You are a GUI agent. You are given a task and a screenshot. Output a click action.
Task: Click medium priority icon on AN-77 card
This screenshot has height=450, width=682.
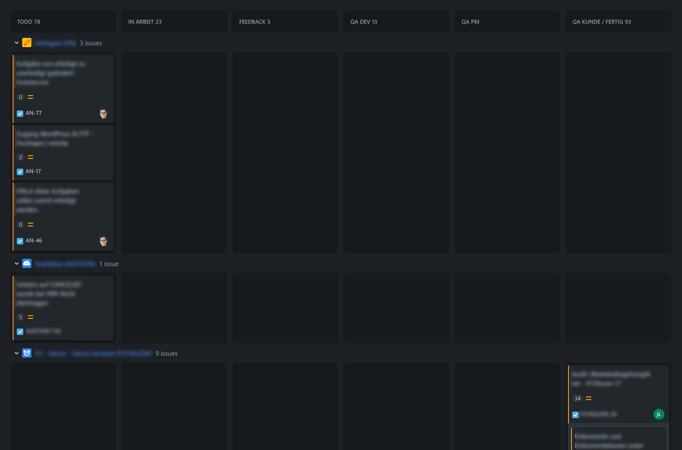coord(30,97)
